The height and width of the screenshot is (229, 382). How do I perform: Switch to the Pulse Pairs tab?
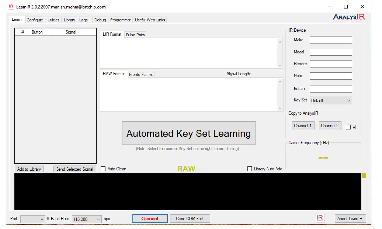(135, 34)
